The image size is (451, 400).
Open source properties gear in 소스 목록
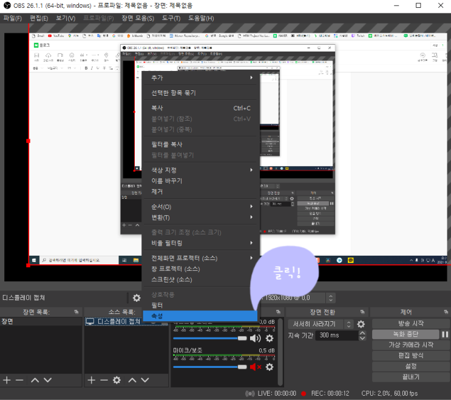point(117,380)
